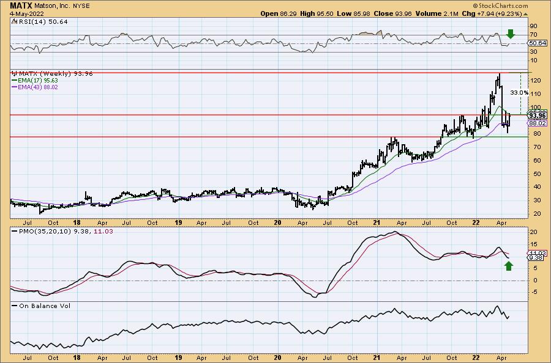The height and width of the screenshot is (363, 551).
Task: Click the 11.03 PMO signal tag on axis
Action: point(538,253)
